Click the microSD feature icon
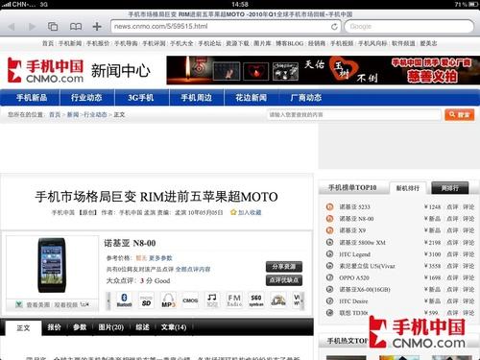This screenshot has height=360, width=480. [146, 300]
